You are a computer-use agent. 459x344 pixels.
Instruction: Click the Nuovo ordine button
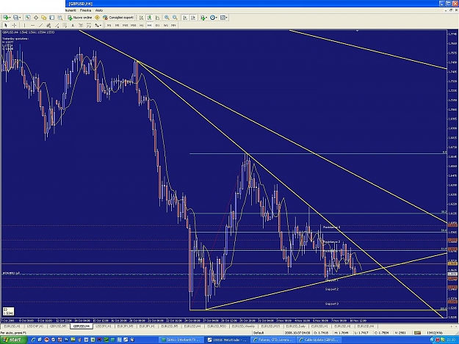pos(79,18)
